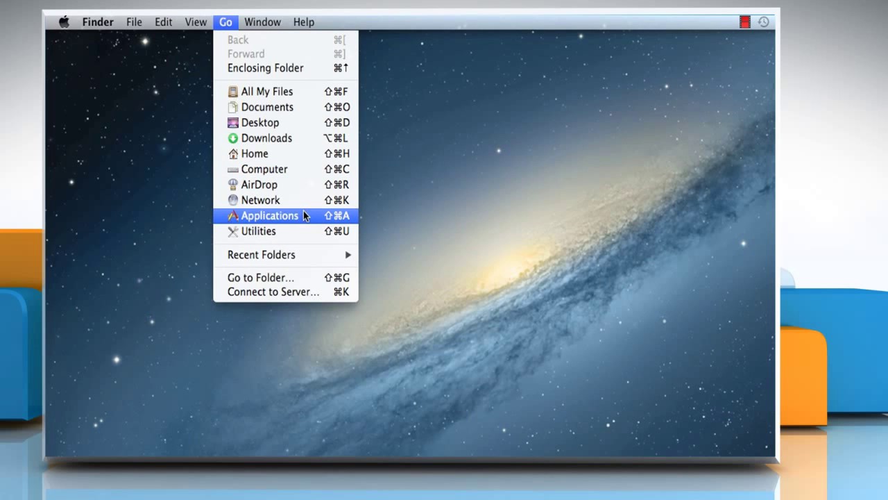888x500 pixels.
Task: Open the Edit menu
Action: [164, 22]
